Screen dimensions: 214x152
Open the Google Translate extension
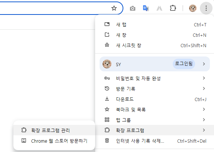coord(146,8)
